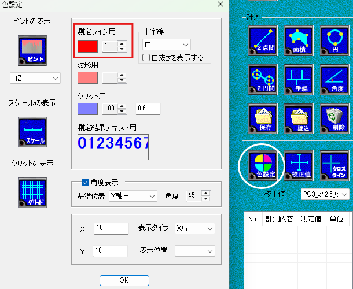The height and width of the screenshot is (289, 353).
Task: Increase 測定ライン用 line width stepper
Action: pyautogui.click(x=122, y=43)
